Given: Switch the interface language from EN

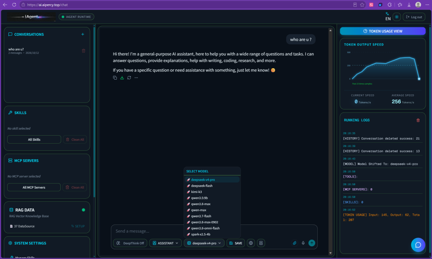Looking at the screenshot, I should 388,16.
